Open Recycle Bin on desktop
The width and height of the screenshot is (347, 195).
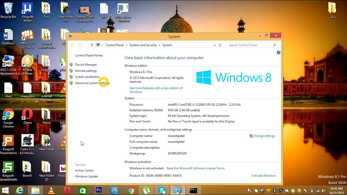(x=8, y=11)
